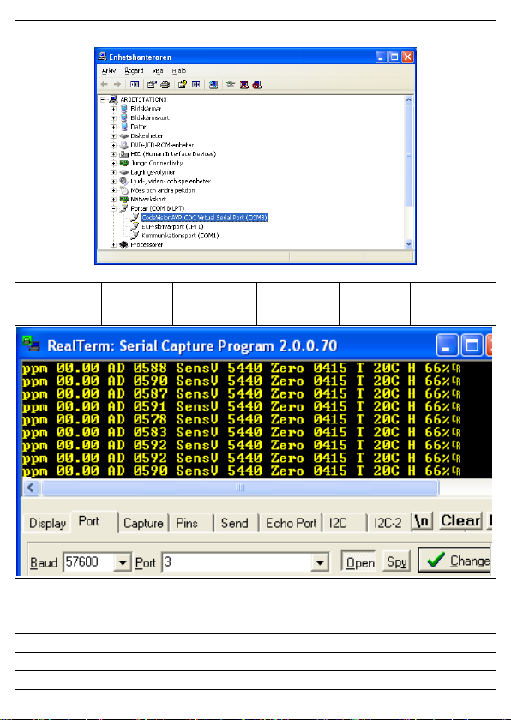511x720 pixels.
Task: Open the Visa menu
Action: point(158,70)
